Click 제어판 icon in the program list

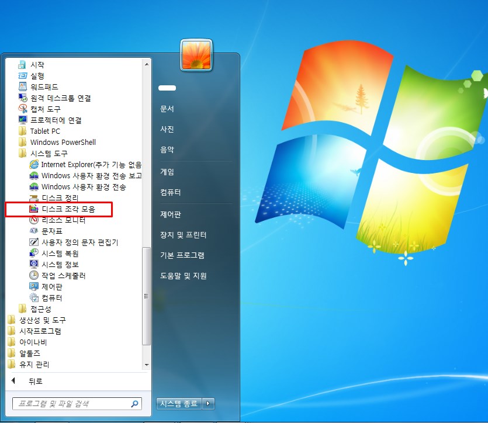pos(34,286)
